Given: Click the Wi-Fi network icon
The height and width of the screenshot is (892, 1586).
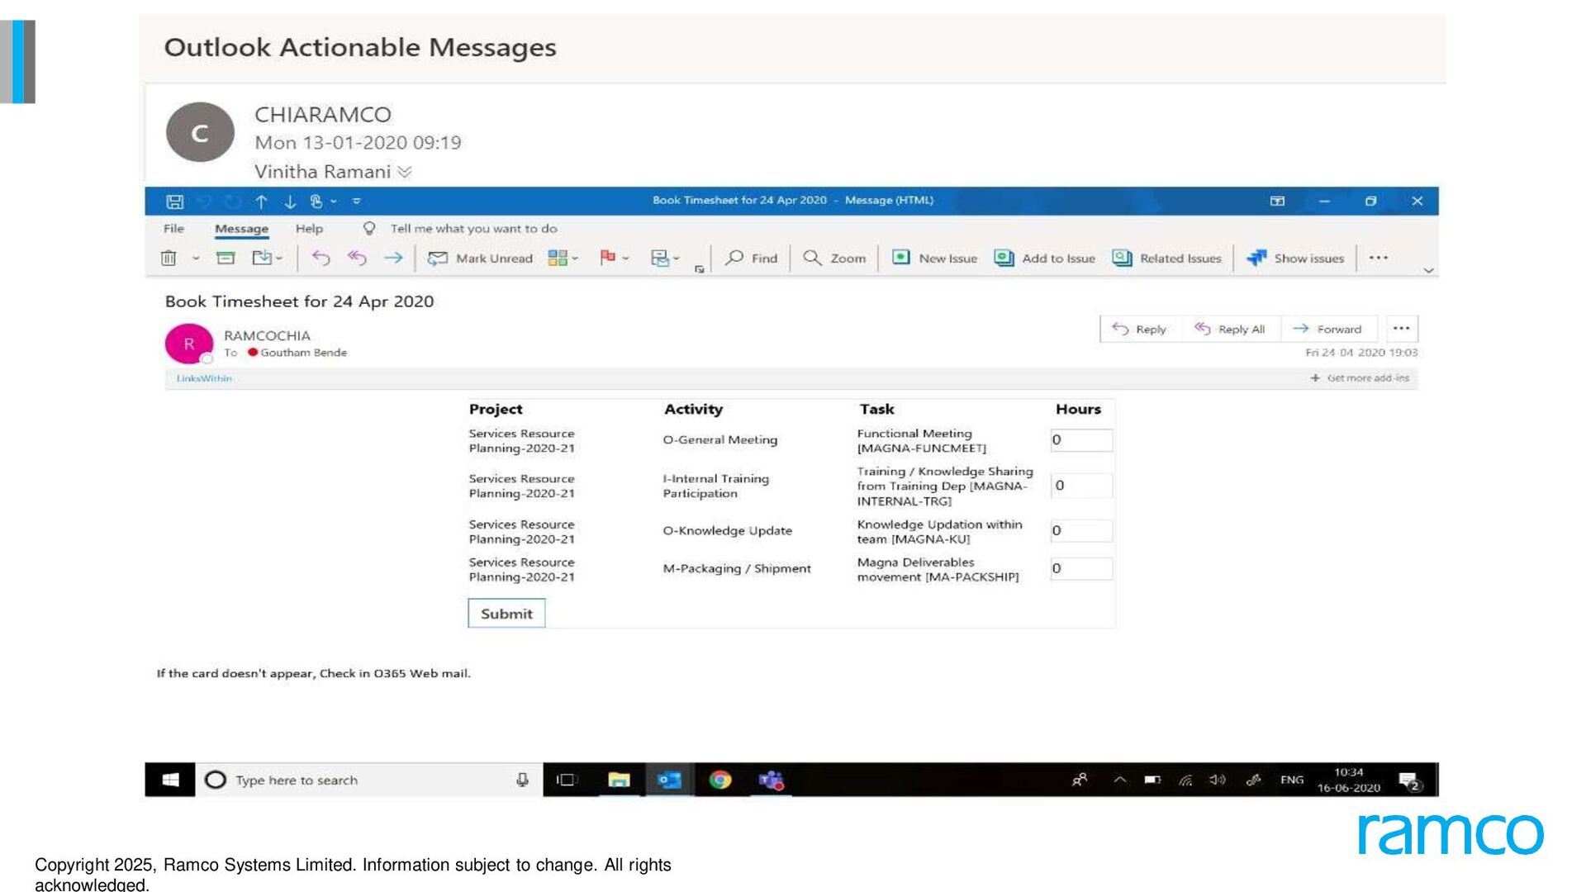Looking at the screenshot, I should click(1185, 780).
